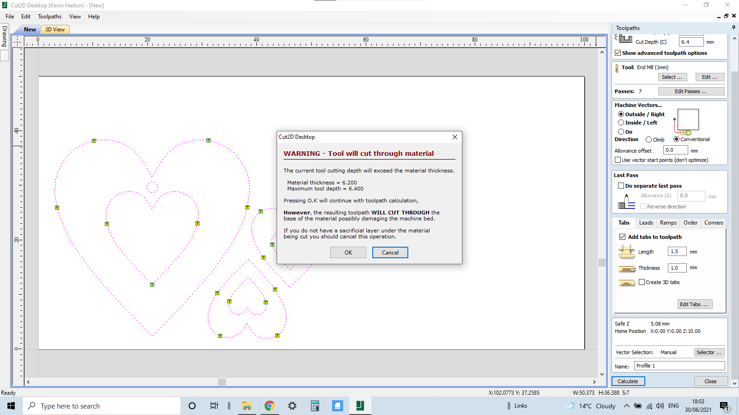739x415 pixels.
Task: Open the Corners tab
Action: click(x=714, y=223)
